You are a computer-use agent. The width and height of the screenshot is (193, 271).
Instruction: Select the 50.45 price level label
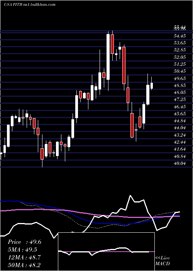(179, 71)
